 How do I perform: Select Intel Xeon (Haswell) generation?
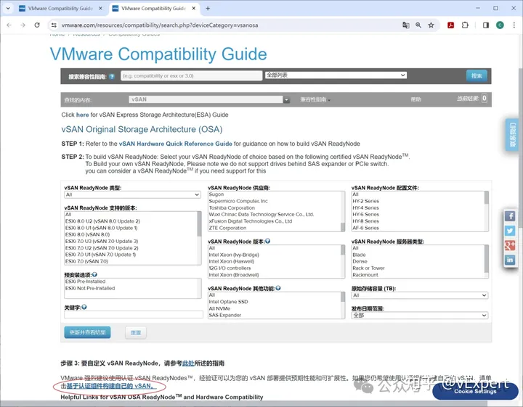(x=231, y=261)
